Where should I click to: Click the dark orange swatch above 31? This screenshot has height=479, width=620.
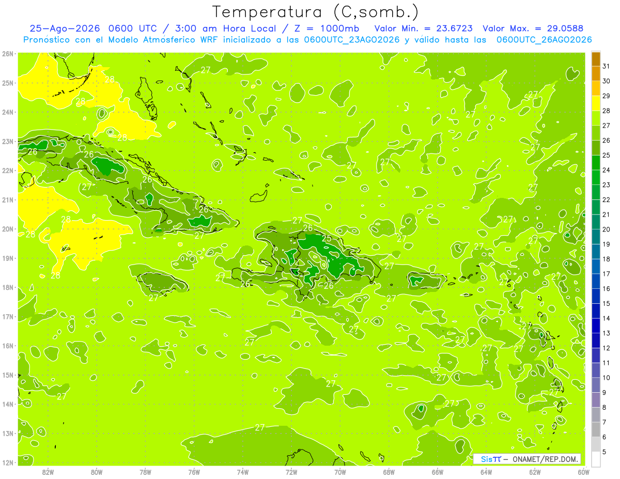click(x=596, y=59)
